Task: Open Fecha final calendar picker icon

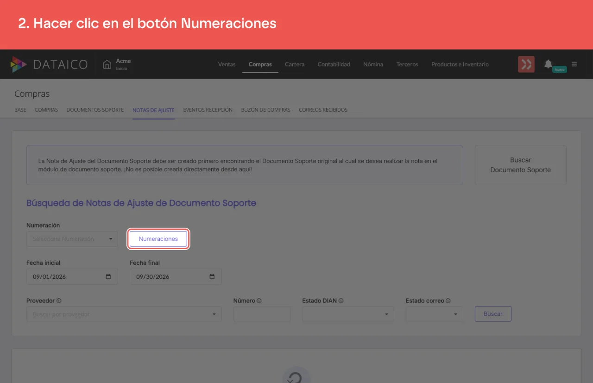Action: pyautogui.click(x=212, y=277)
